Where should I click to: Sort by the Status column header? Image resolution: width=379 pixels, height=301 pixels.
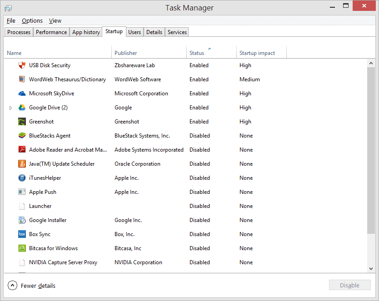click(197, 53)
